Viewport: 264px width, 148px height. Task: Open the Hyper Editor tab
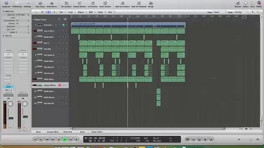pos(97,132)
